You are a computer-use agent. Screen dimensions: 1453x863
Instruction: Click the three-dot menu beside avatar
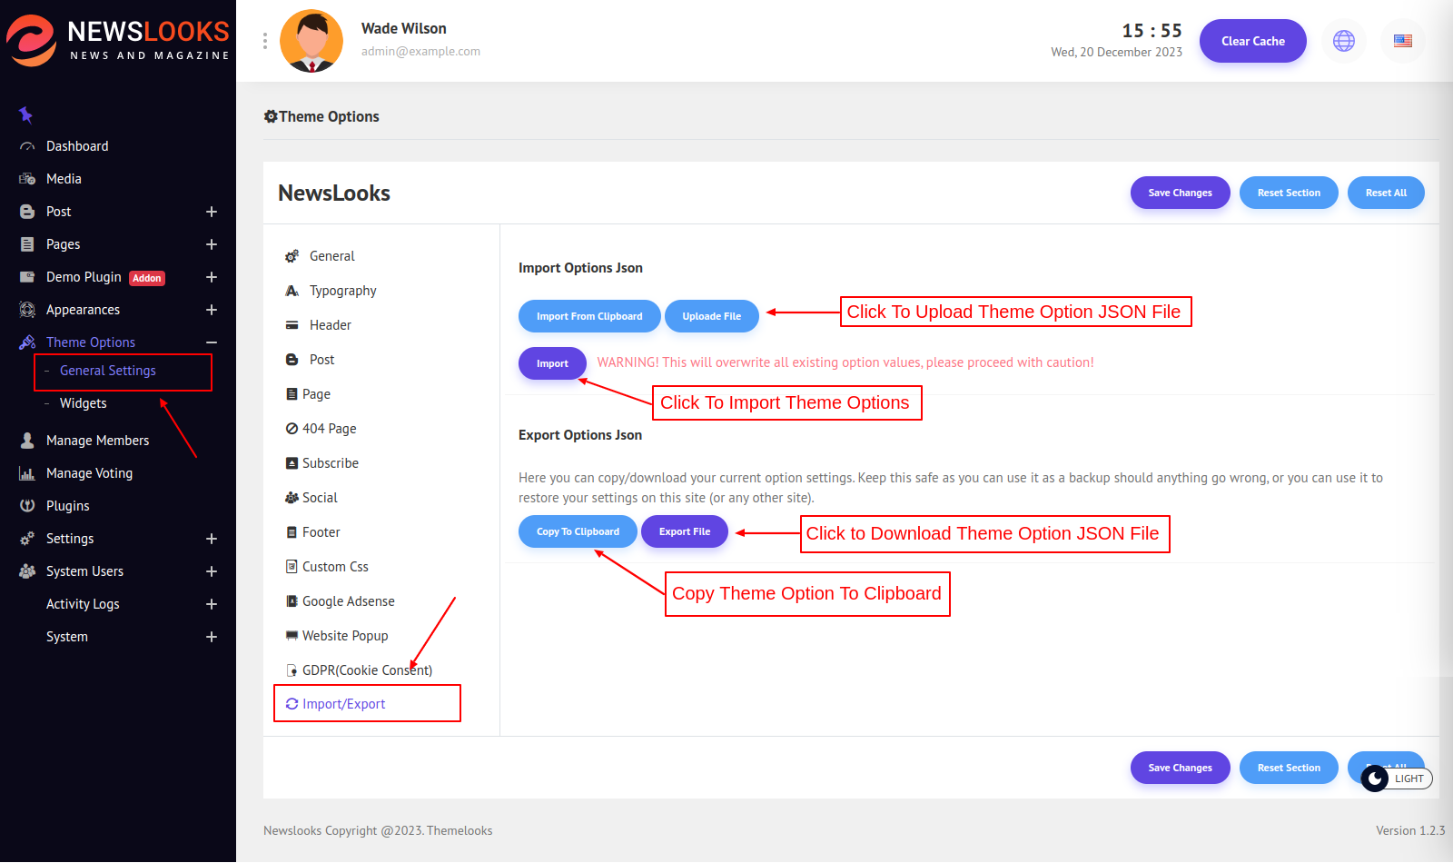tap(264, 41)
